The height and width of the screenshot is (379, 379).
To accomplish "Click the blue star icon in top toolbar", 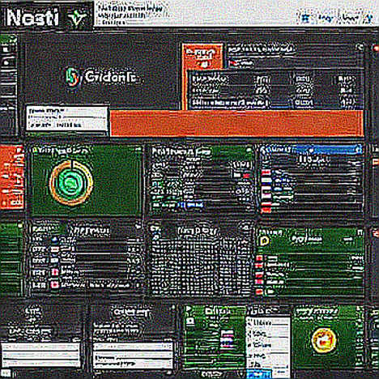I will point(305,18).
